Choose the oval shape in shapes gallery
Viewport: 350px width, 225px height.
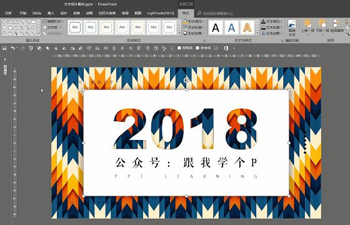[4, 27]
